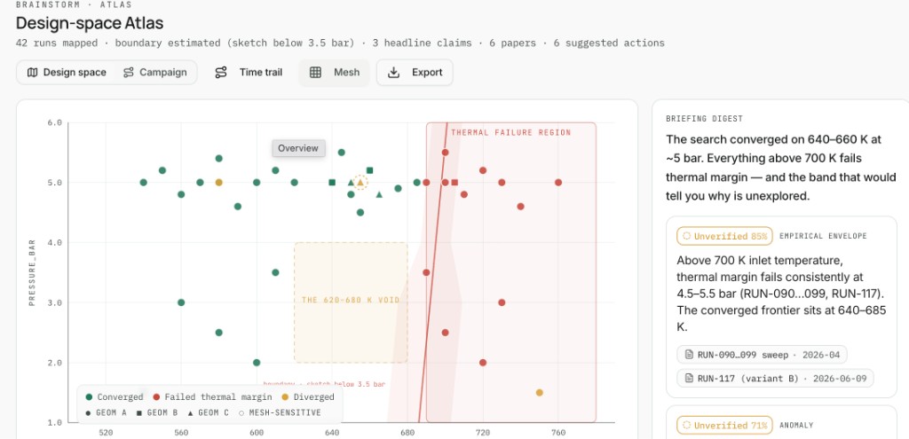Screen dimensions: 909x439
Task: Click the Mesh grid icon
Action: tap(315, 73)
